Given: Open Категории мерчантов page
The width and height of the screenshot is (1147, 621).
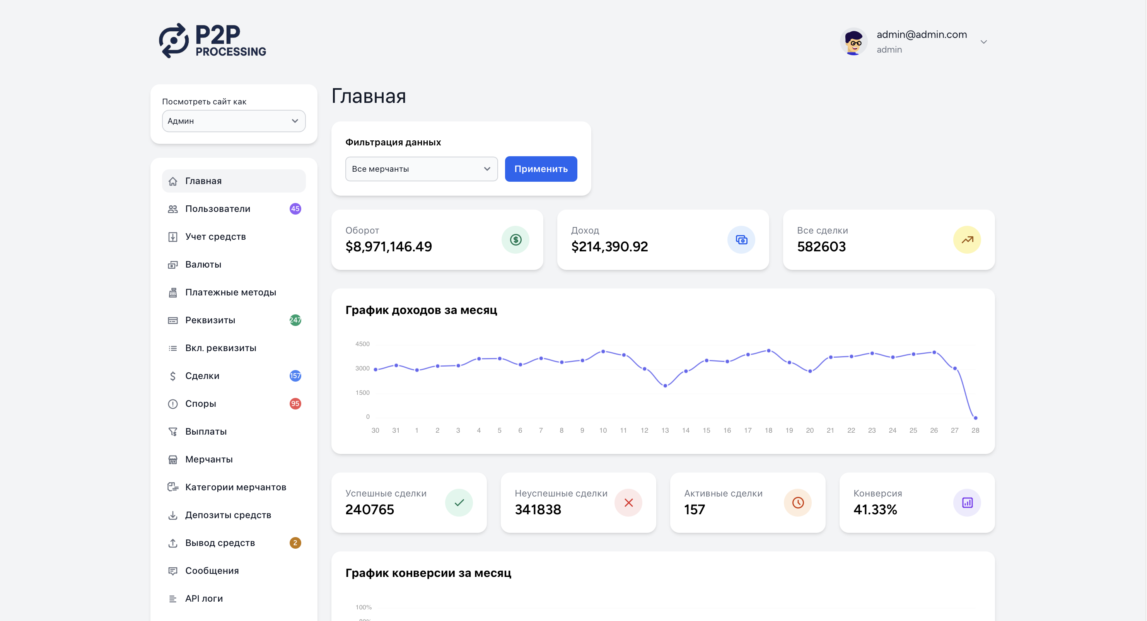Looking at the screenshot, I should pyautogui.click(x=236, y=487).
